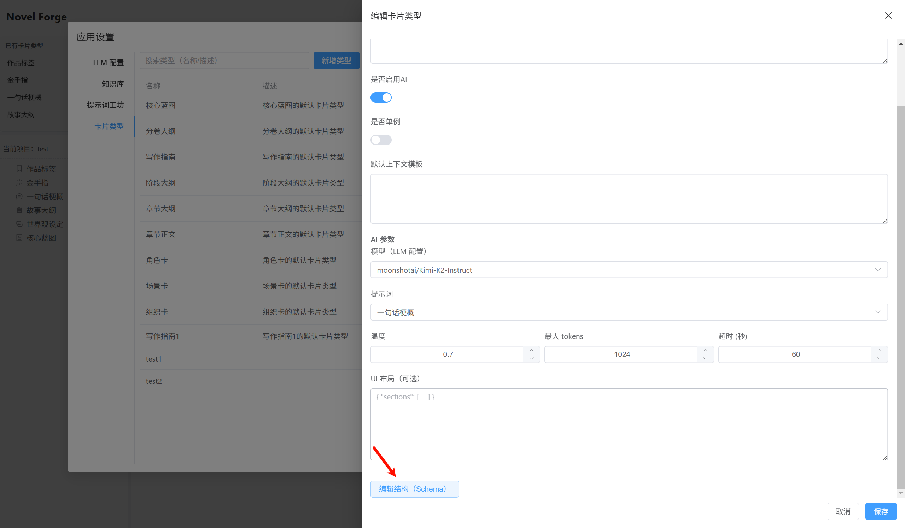This screenshot has height=528, width=905.
Task: Click document icon beside 核心蓝图 tree item
Action: coord(19,237)
